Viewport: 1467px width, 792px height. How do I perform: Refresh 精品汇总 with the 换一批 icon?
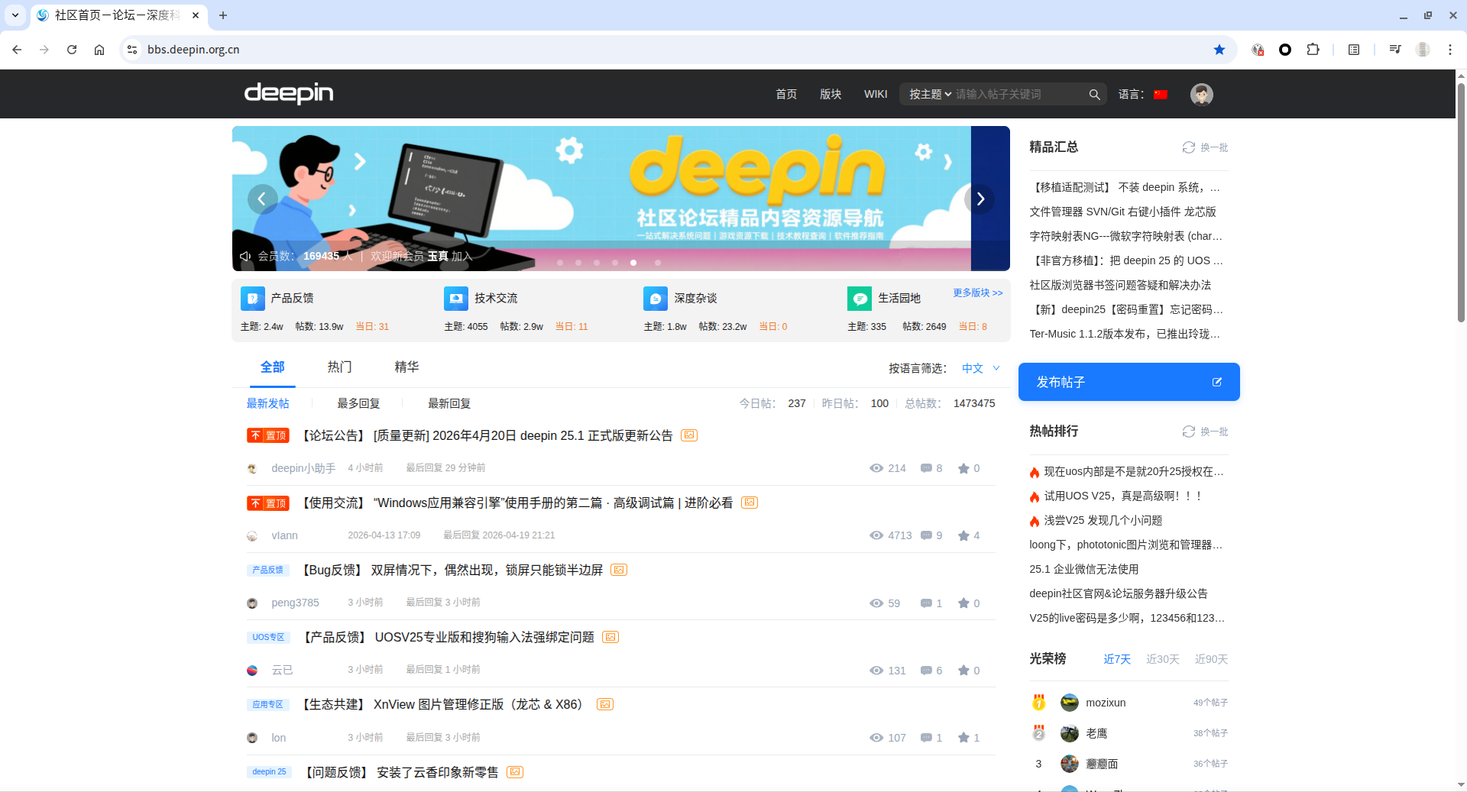click(1187, 147)
